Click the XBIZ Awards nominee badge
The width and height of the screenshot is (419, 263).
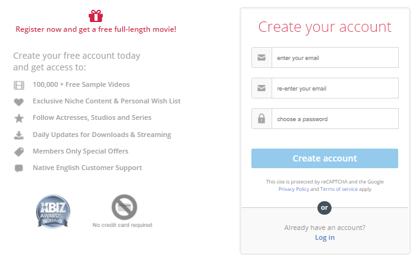pos(53,211)
